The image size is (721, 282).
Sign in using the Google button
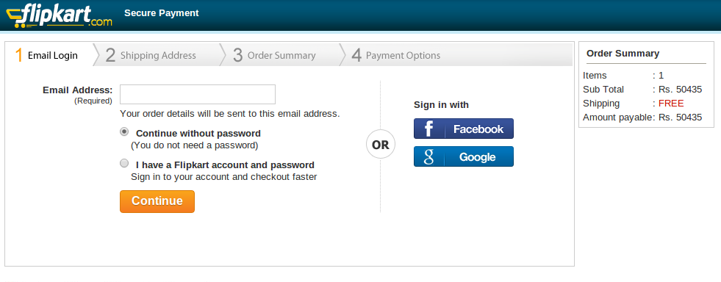point(464,156)
